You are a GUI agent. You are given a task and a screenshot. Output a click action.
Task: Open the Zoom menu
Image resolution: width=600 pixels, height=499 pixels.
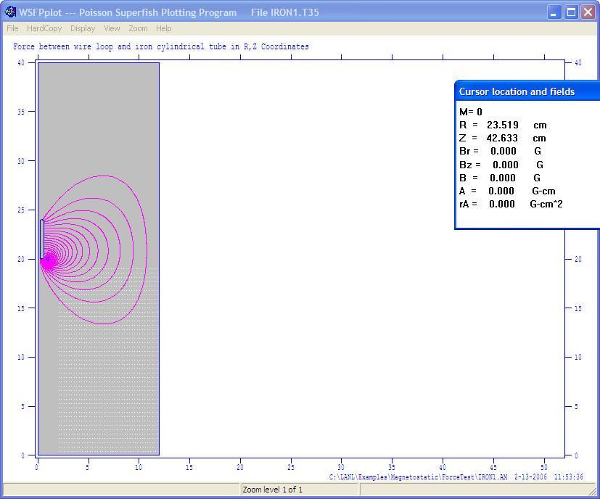click(x=138, y=29)
